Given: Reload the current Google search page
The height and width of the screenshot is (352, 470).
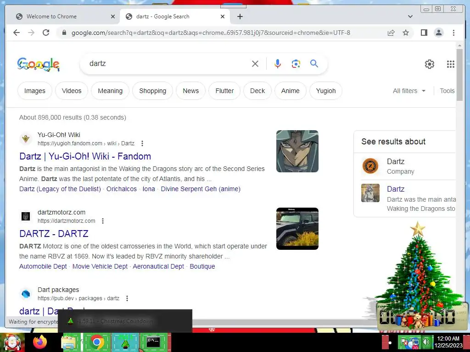Looking at the screenshot, I should pyautogui.click(x=46, y=33).
